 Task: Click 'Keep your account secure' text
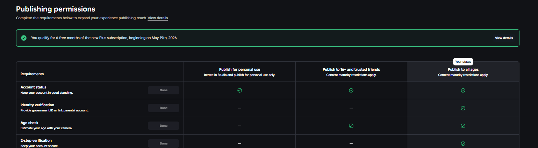[x=40, y=146]
